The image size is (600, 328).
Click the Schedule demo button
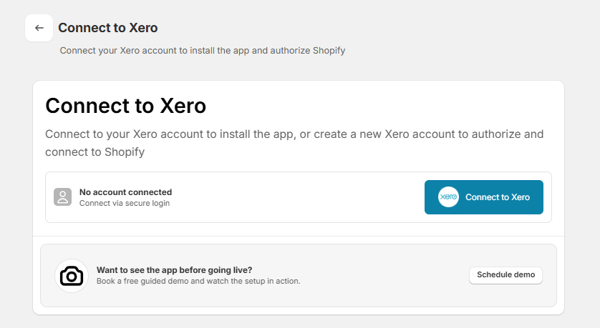tap(505, 275)
